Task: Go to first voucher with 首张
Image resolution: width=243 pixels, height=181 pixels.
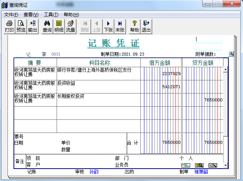Action: pos(85,26)
